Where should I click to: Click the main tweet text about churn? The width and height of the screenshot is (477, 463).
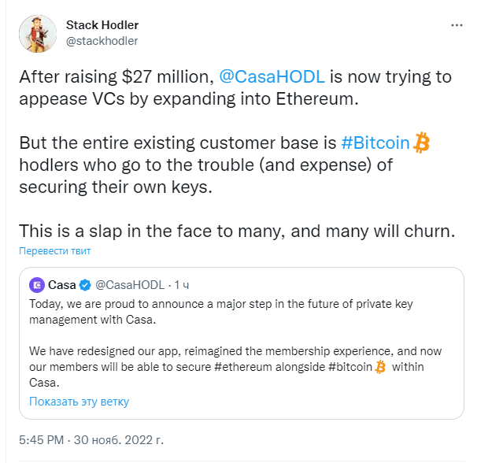(237, 231)
